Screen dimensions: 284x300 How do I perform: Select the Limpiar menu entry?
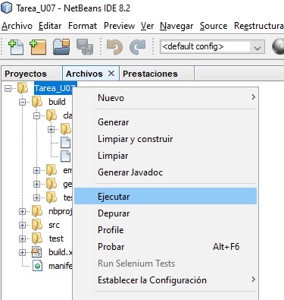166,156
